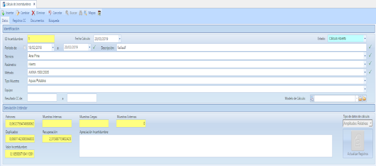
Task: Click the Buscar magnifier button
Action: tap(71, 13)
